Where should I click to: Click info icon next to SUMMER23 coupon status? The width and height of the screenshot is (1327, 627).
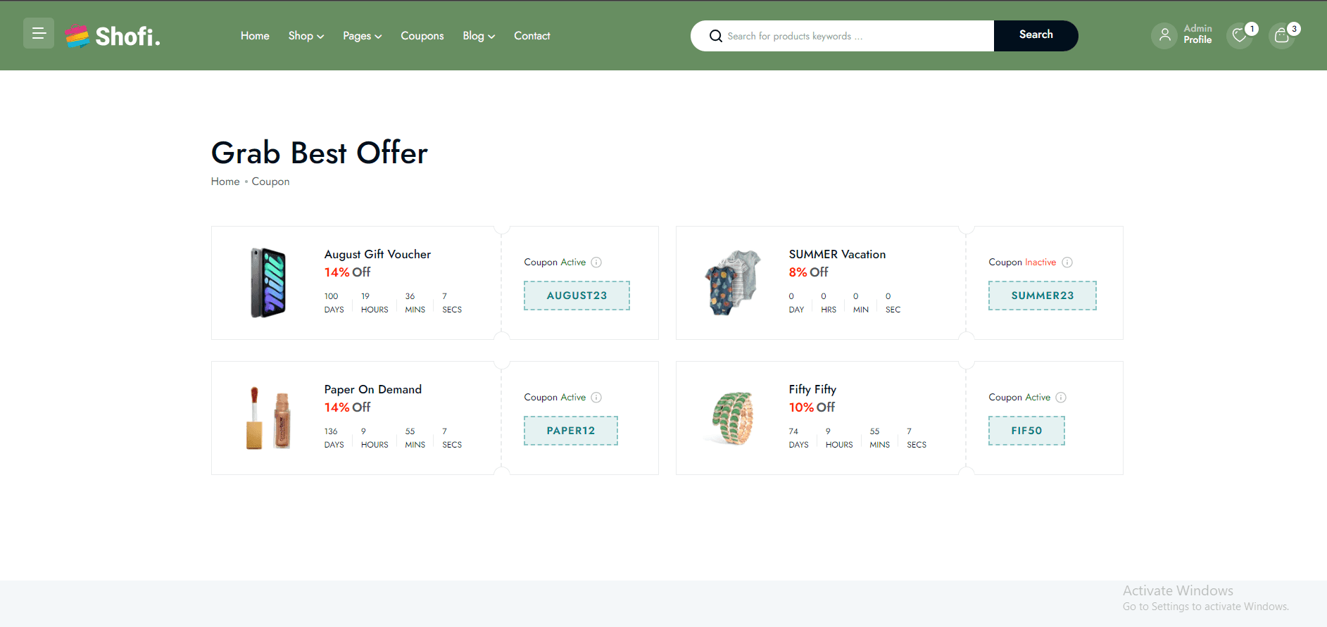click(x=1067, y=262)
